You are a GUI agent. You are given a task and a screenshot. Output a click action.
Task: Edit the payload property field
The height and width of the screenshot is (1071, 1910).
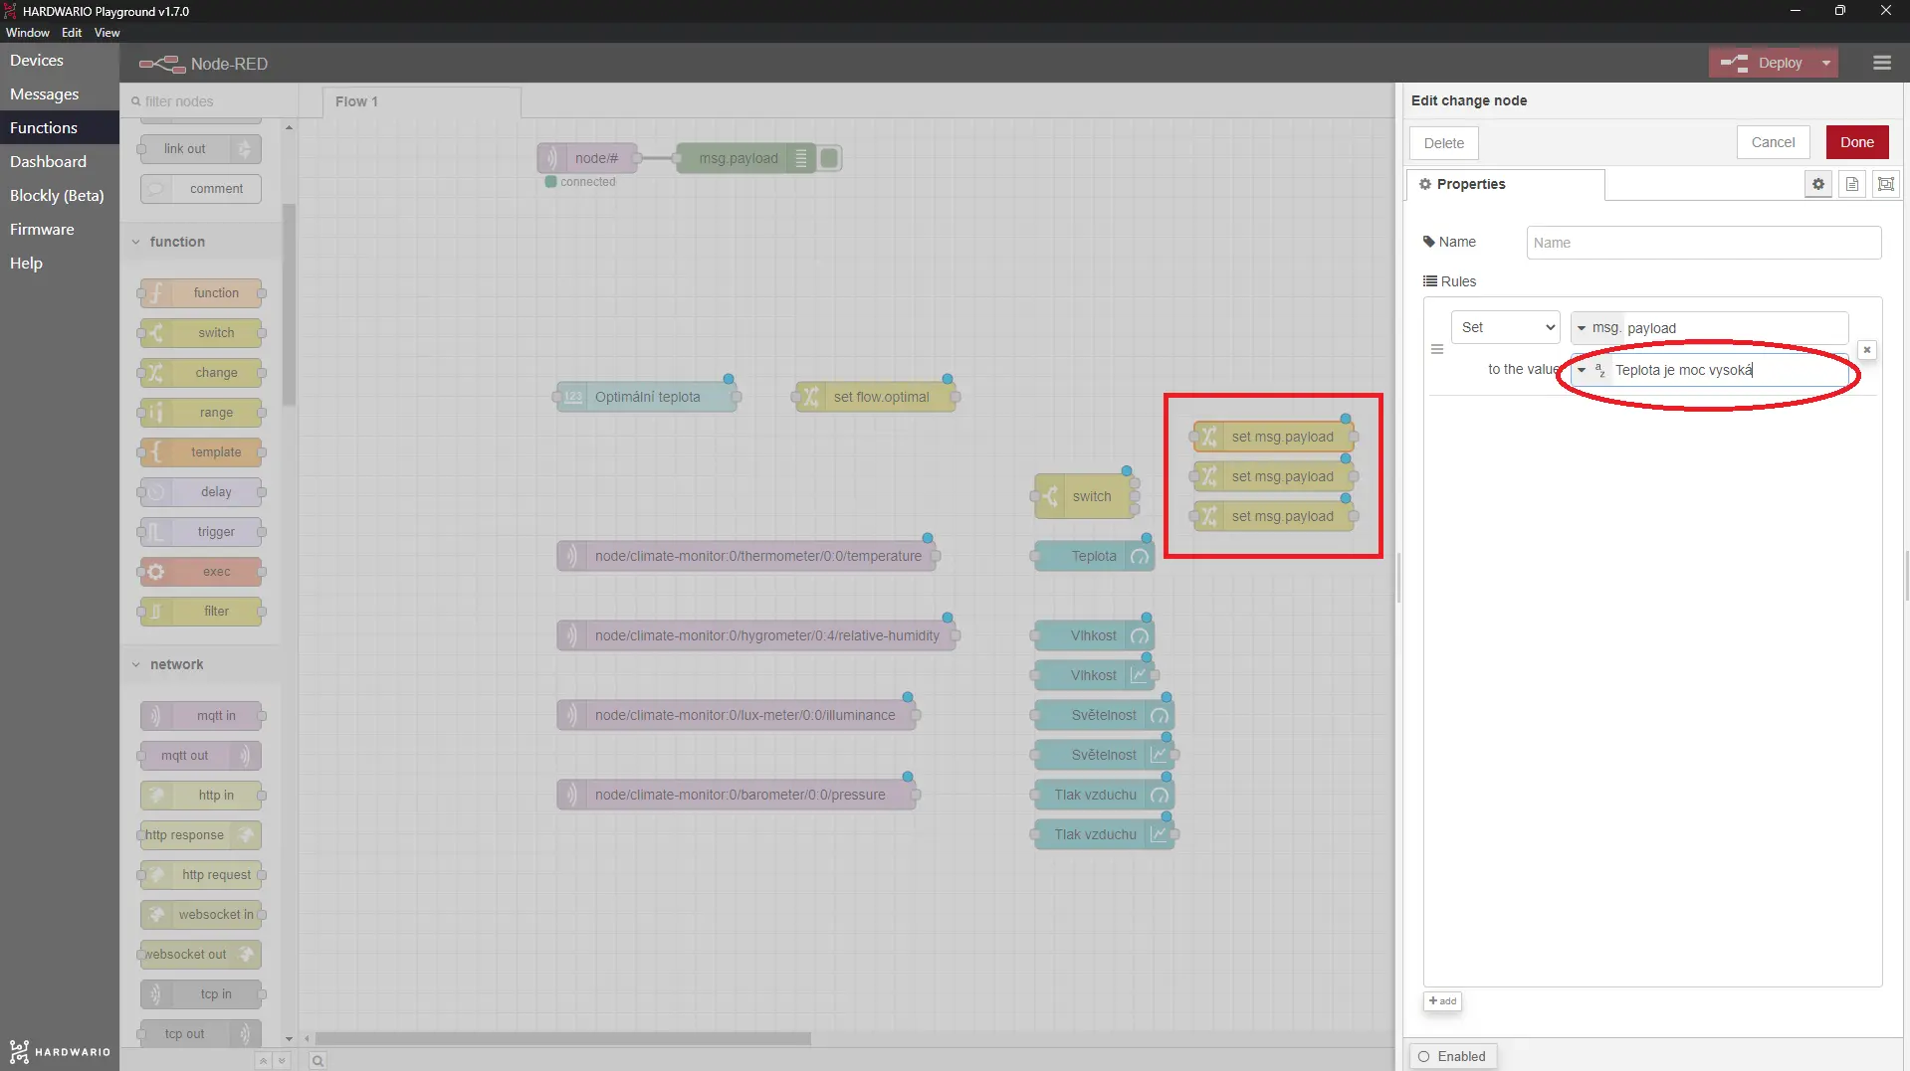(1735, 328)
